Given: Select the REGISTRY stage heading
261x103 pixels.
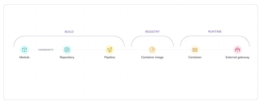Looking at the screenshot, I should click(x=152, y=32).
